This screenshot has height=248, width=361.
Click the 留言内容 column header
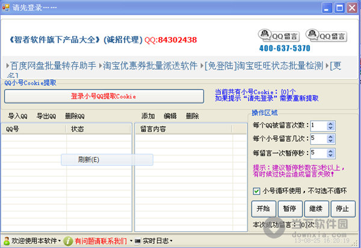coord(184,129)
